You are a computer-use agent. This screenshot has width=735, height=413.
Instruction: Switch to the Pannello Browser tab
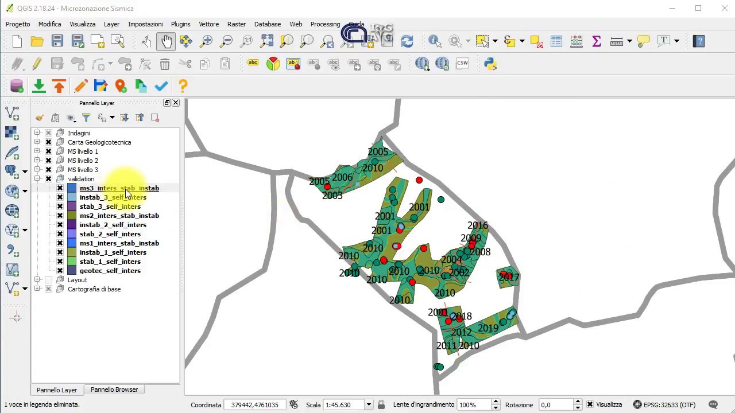[x=114, y=389]
